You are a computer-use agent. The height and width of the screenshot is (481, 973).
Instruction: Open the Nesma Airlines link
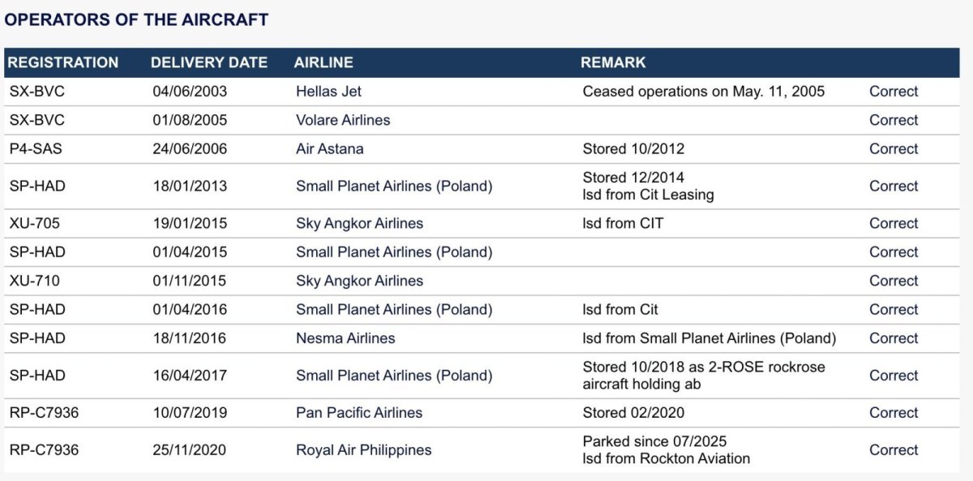345,338
